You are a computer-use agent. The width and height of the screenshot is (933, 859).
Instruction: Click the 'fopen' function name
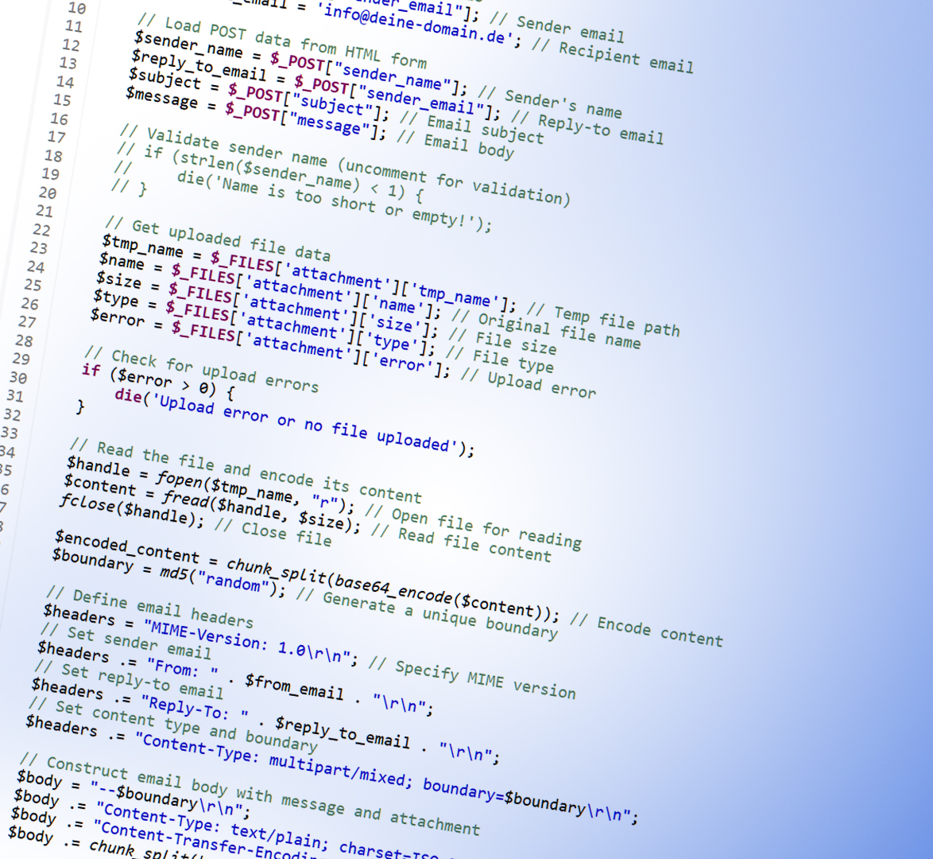point(180,478)
